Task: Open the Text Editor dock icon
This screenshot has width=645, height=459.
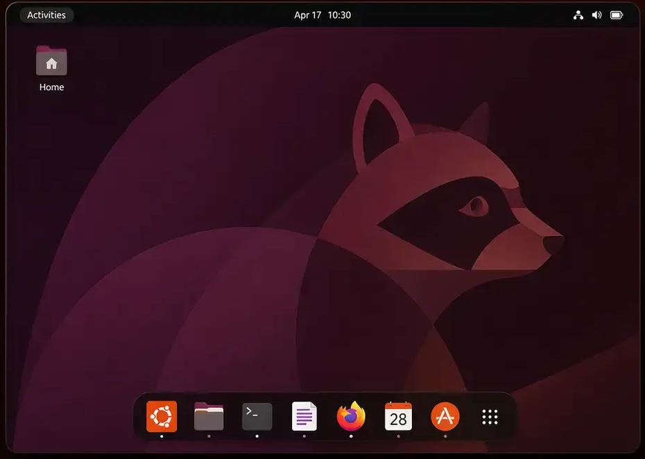Action: point(304,416)
